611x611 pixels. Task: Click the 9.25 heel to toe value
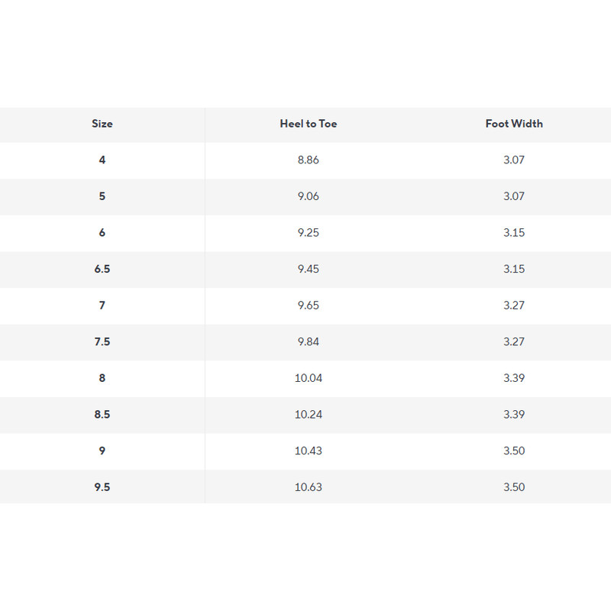pyautogui.click(x=308, y=233)
